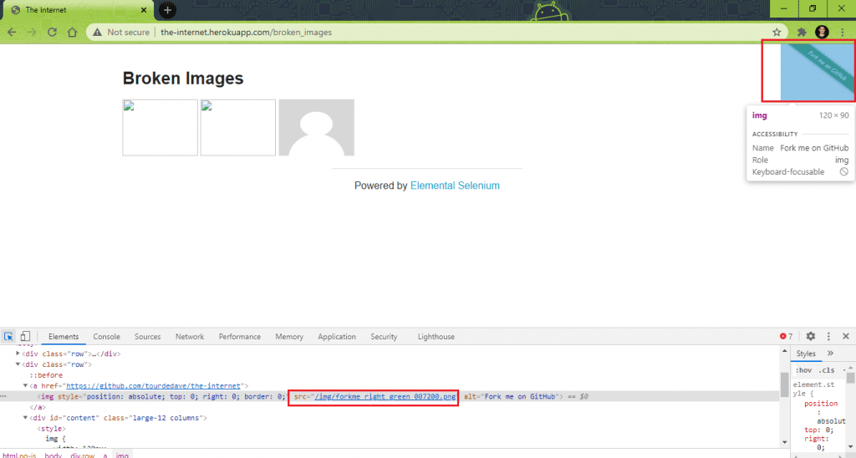
Task: Click the address bar URL
Action: pyautogui.click(x=247, y=33)
